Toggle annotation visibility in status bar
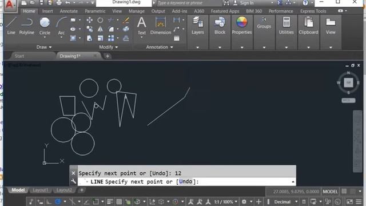 coord(190,201)
